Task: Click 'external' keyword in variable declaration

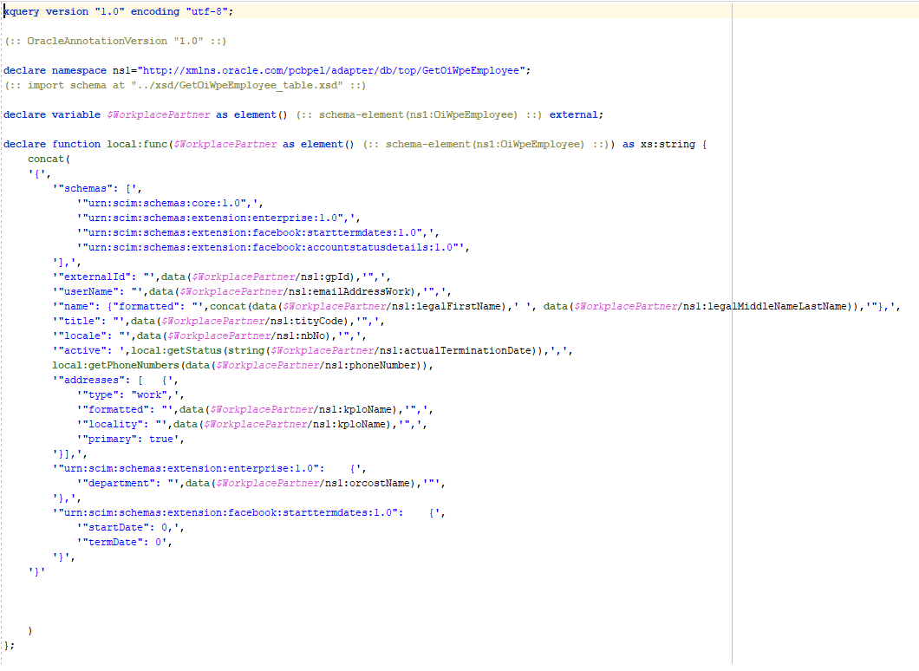Action: [573, 114]
